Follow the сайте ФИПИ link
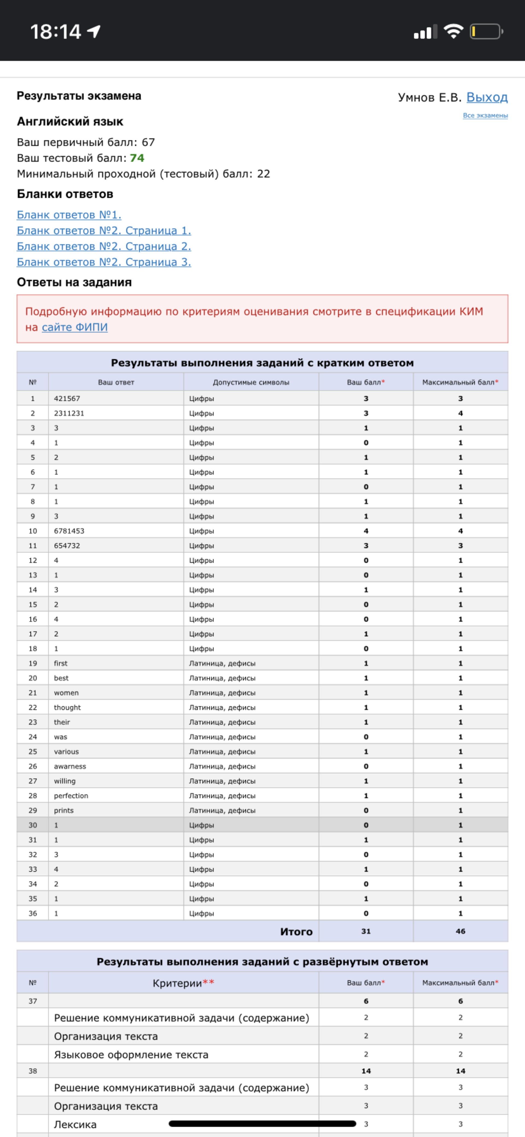 point(75,328)
